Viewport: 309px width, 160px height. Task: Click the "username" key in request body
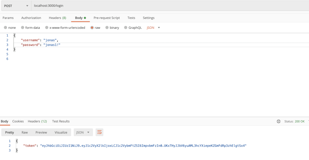click(30, 40)
